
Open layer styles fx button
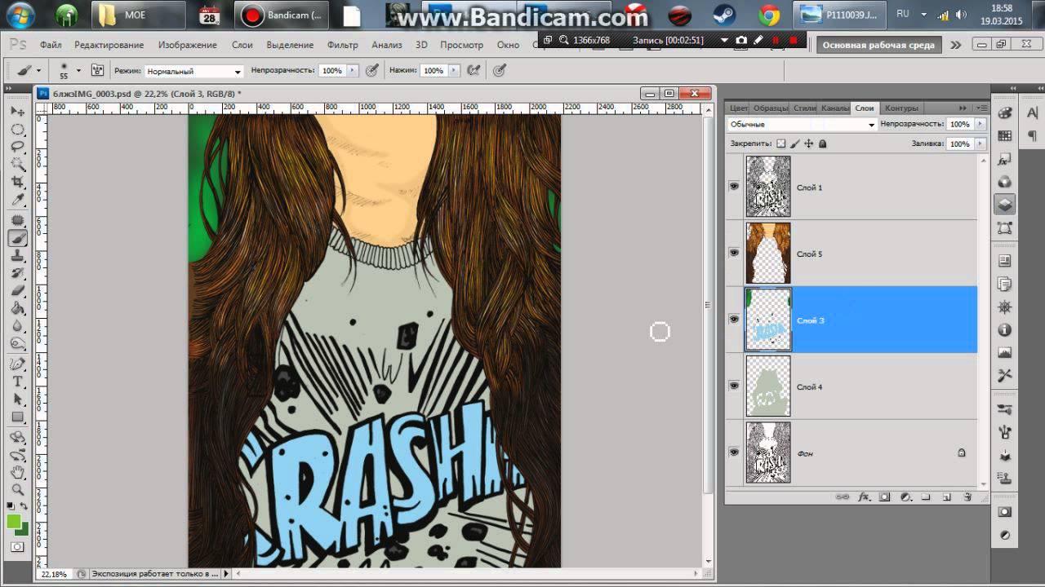(864, 497)
